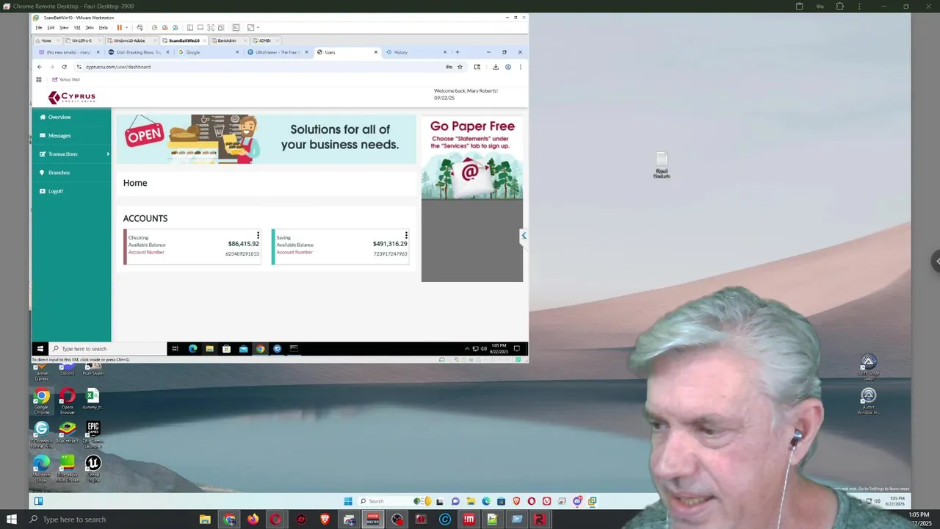Open Chrome downloads icon

(496, 67)
